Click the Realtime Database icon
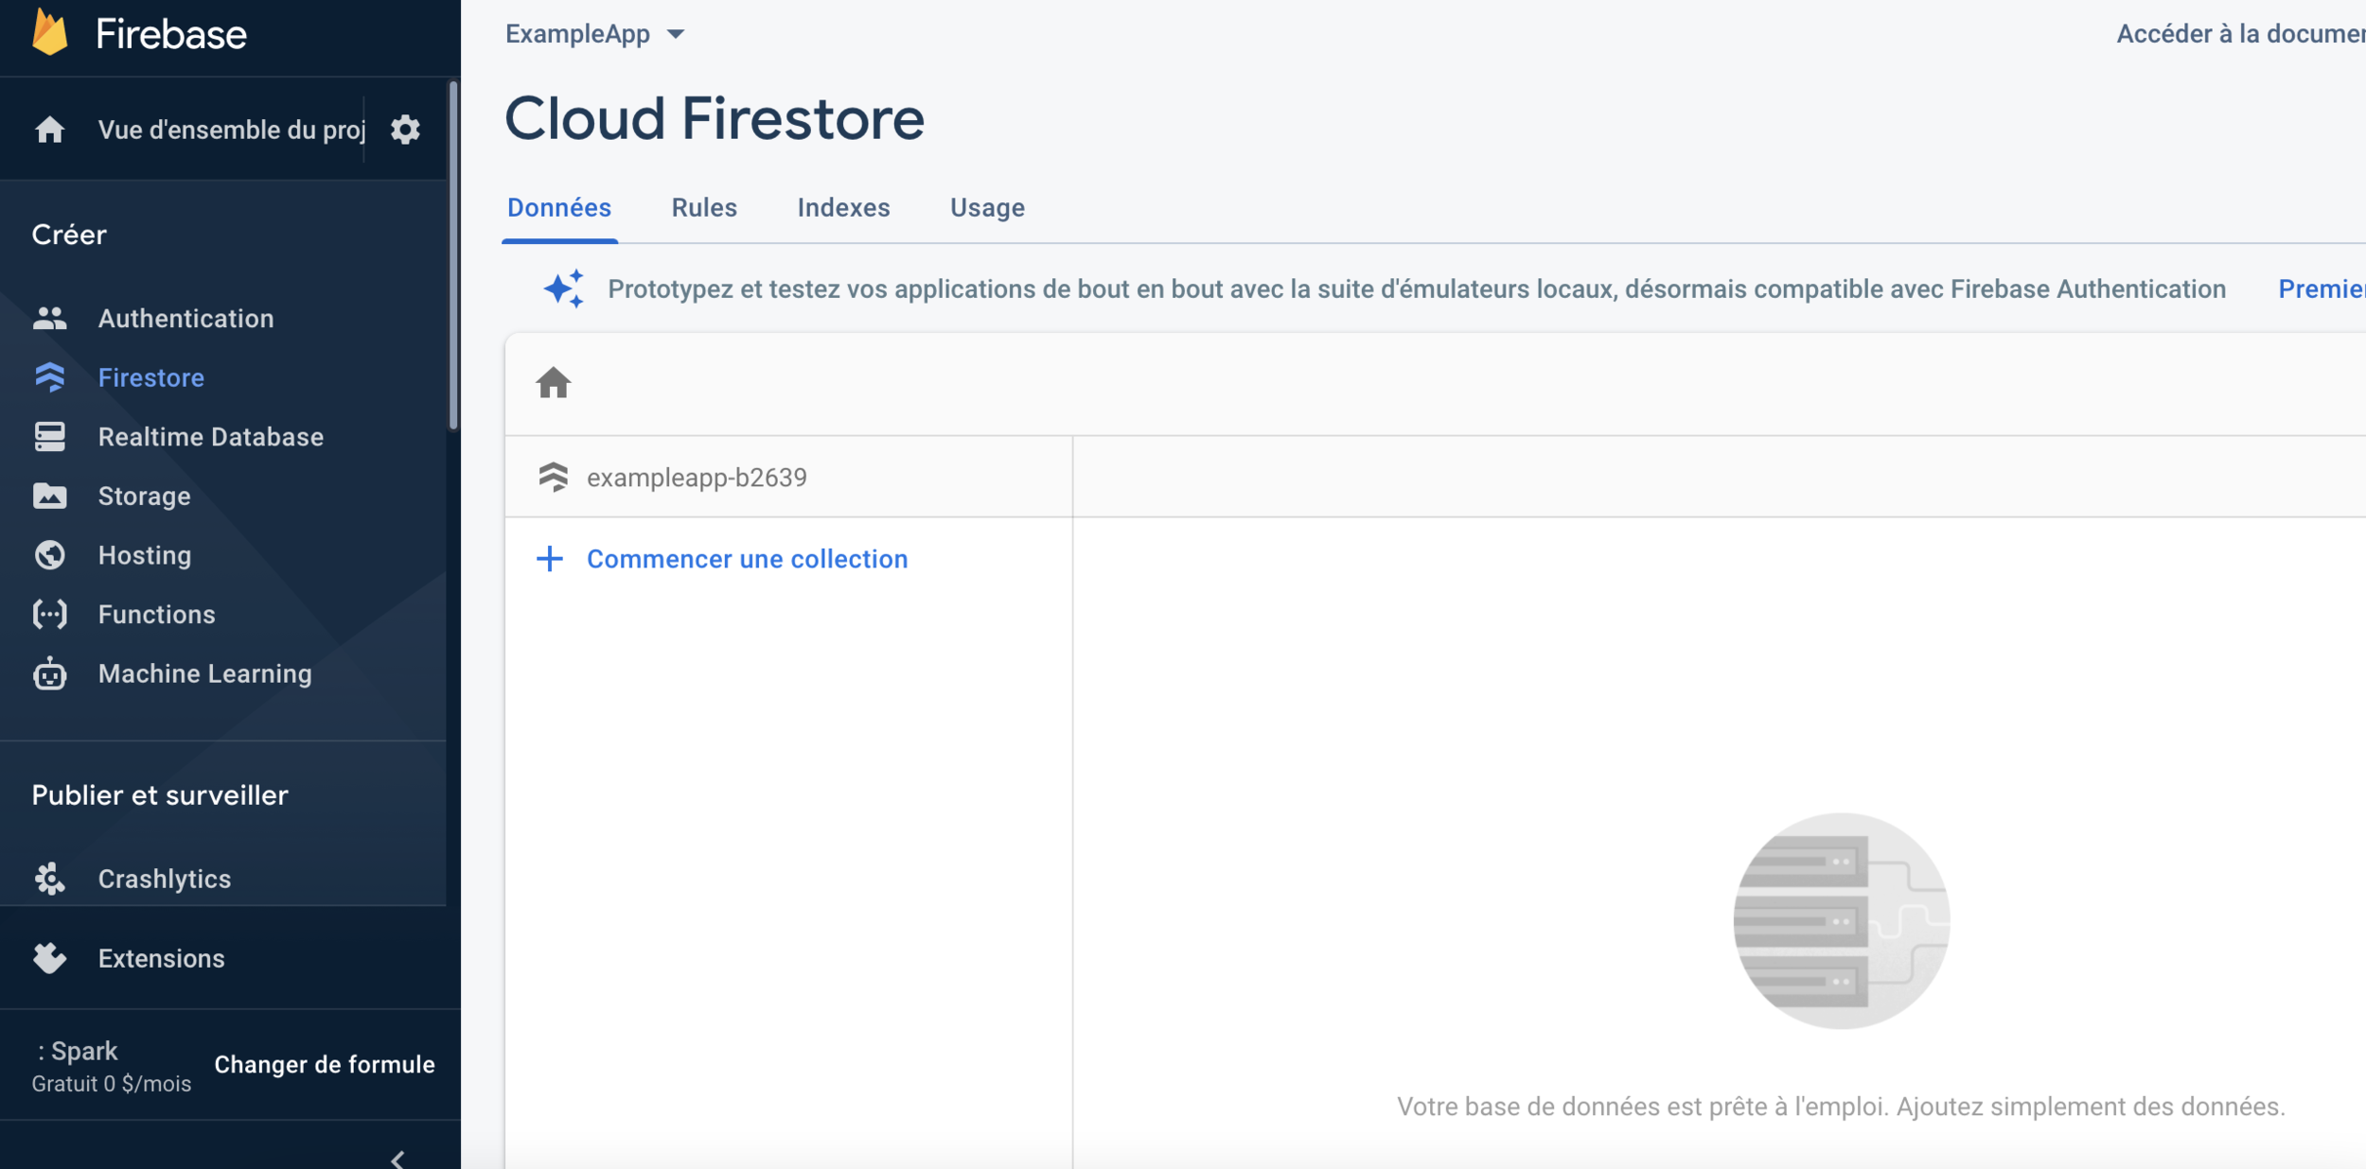The image size is (2366, 1169). [50, 437]
